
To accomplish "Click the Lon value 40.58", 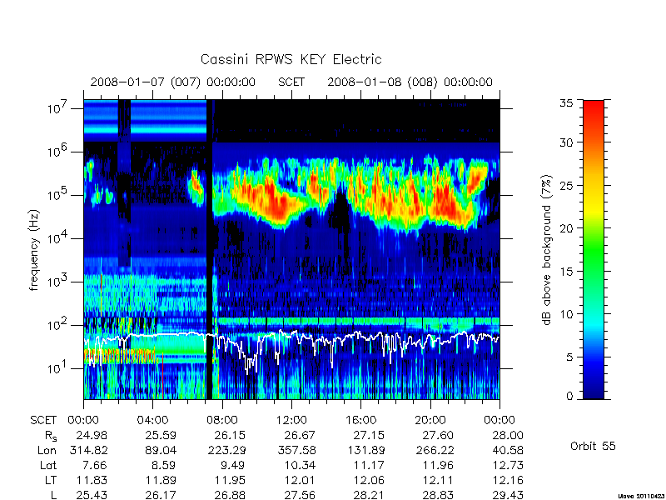I will coord(508,450).
